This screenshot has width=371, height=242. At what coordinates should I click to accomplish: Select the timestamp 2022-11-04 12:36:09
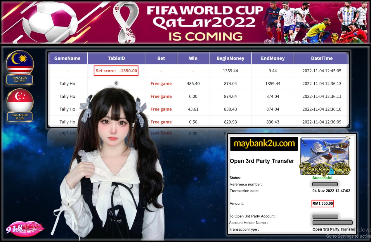(322, 122)
